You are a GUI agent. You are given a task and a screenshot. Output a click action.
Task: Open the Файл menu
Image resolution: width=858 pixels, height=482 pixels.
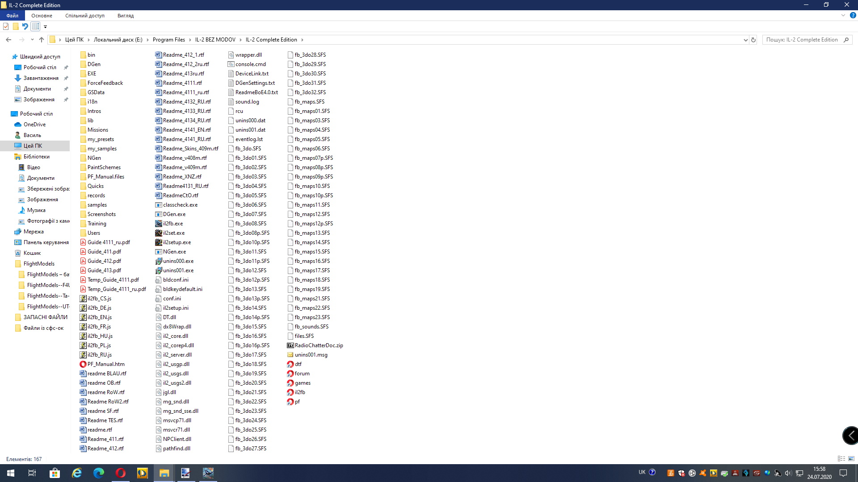13,16
